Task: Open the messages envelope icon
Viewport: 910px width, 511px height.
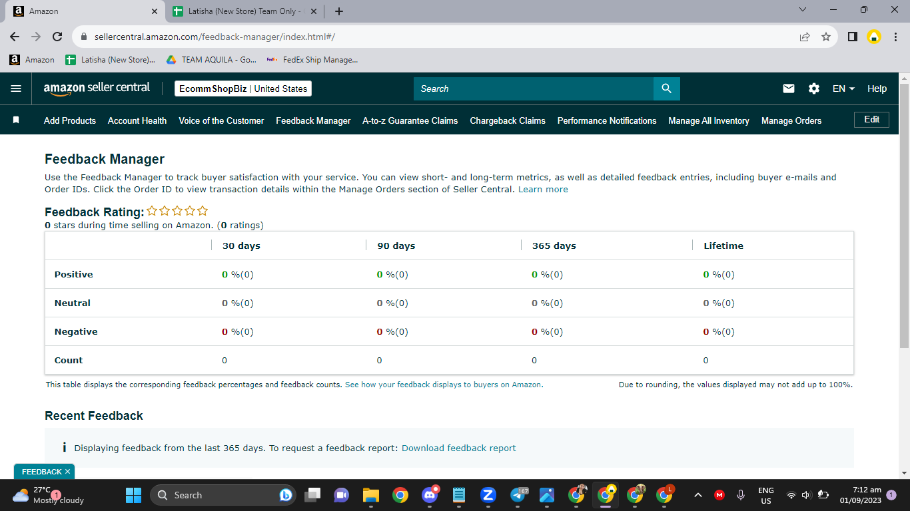Action: [789, 88]
